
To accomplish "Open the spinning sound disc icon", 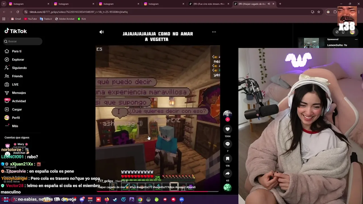I will pyautogui.click(x=227, y=188).
